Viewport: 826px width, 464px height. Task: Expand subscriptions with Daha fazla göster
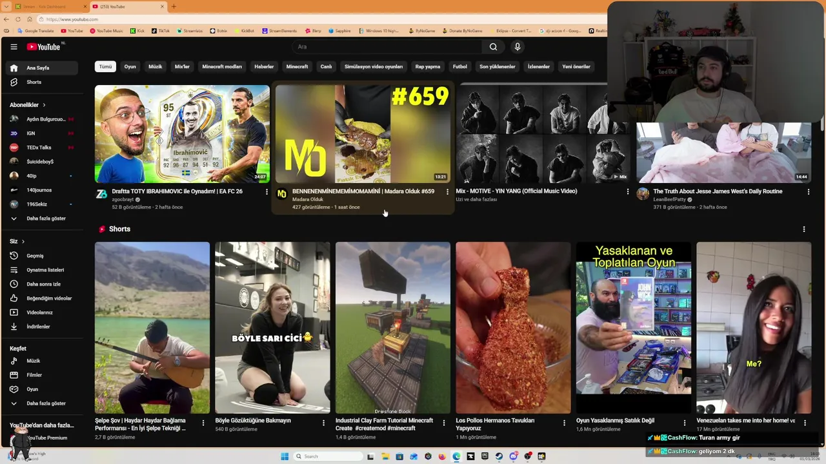pos(43,218)
